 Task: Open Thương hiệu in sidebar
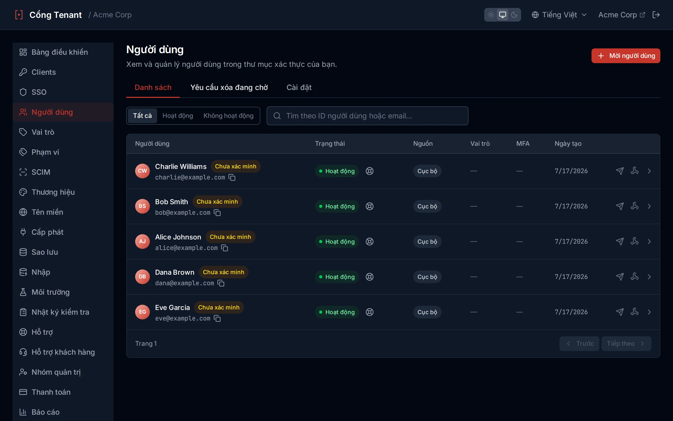[63, 192]
